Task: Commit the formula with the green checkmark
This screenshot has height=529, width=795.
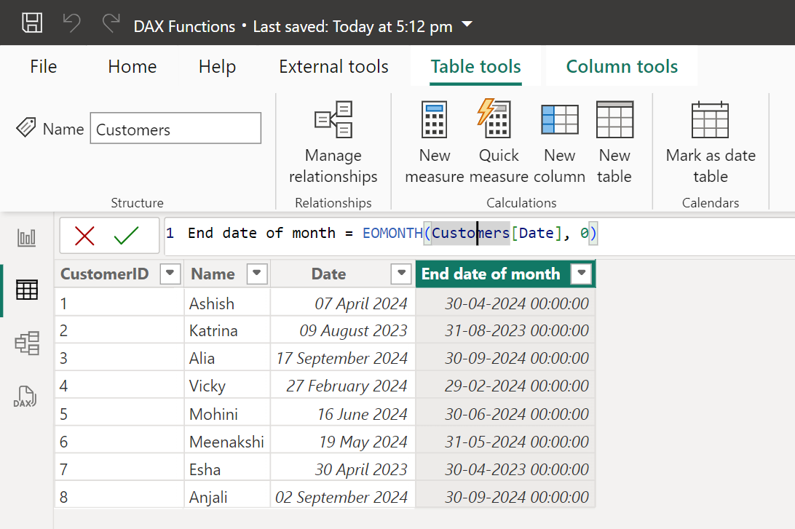Action: tap(127, 235)
